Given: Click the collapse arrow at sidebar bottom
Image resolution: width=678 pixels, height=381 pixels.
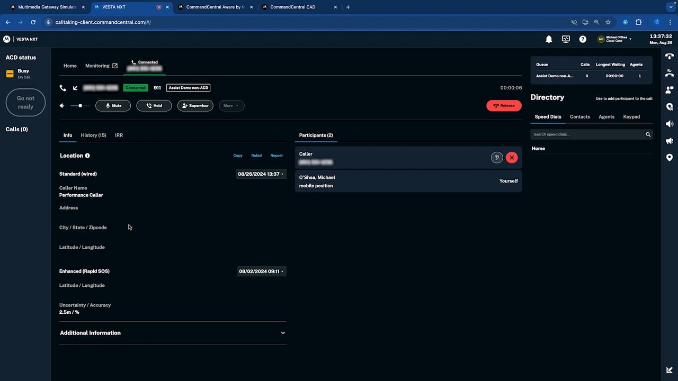Looking at the screenshot, I should click(670, 370).
